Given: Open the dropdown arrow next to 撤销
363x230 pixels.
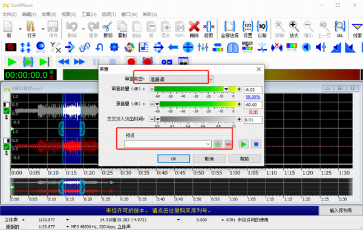Looking at the screenshot, I should 83,29.
